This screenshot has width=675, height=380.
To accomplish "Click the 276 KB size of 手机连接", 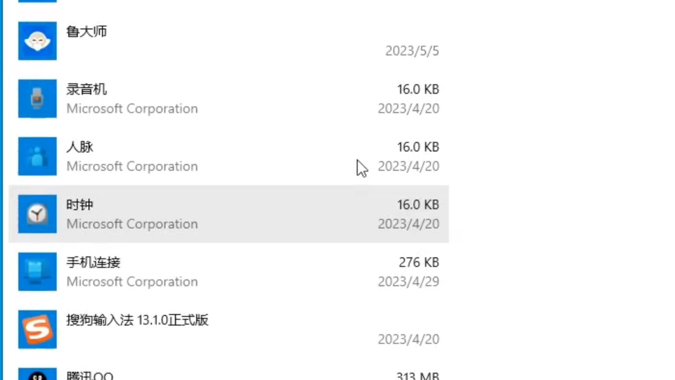I will coord(418,262).
